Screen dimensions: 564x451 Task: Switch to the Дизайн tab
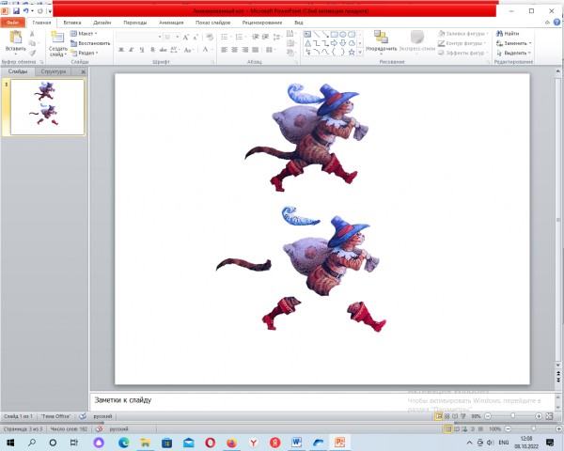coord(102,23)
